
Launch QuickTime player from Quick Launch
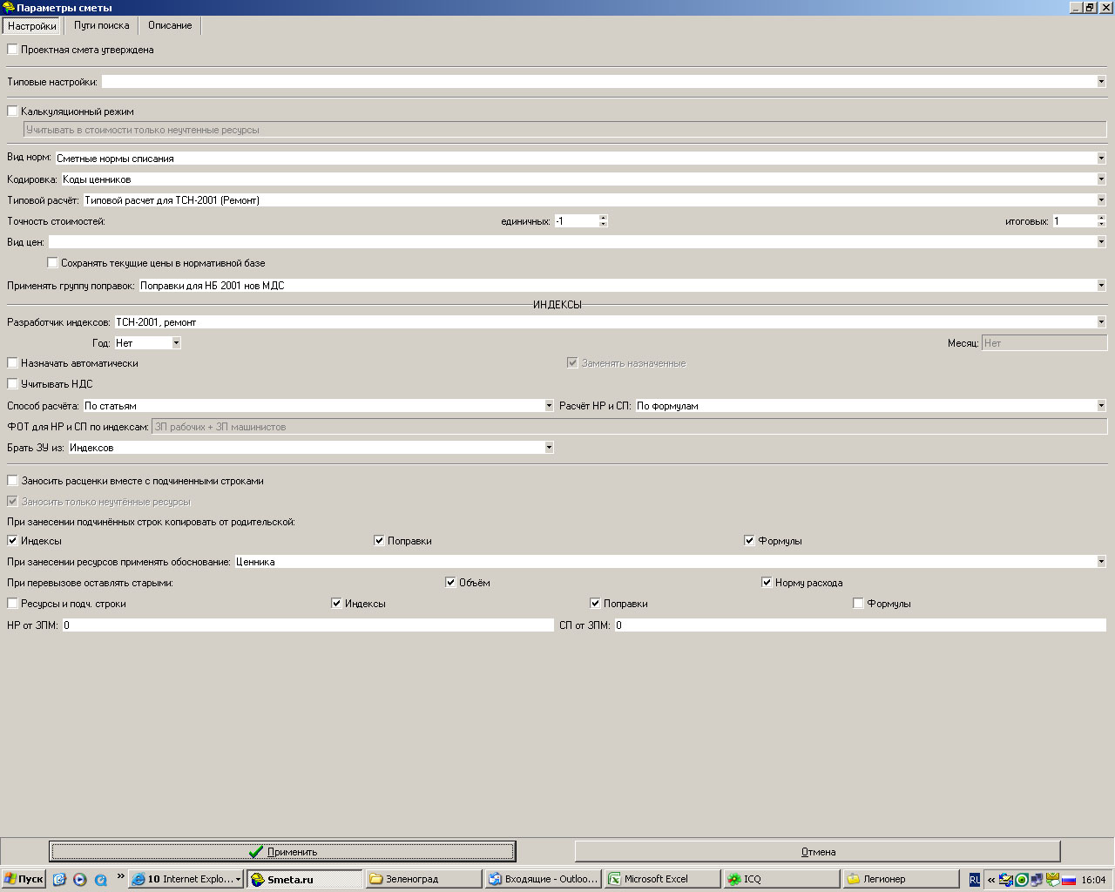(101, 880)
